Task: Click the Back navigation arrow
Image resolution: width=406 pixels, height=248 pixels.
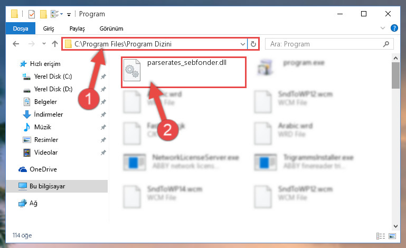Action: point(16,44)
